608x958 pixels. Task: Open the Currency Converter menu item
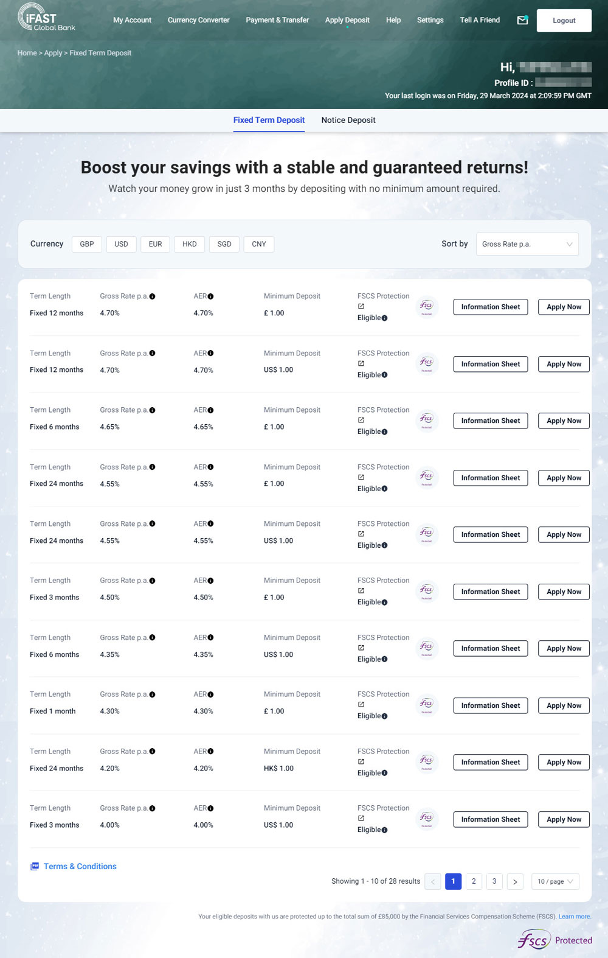click(198, 20)
